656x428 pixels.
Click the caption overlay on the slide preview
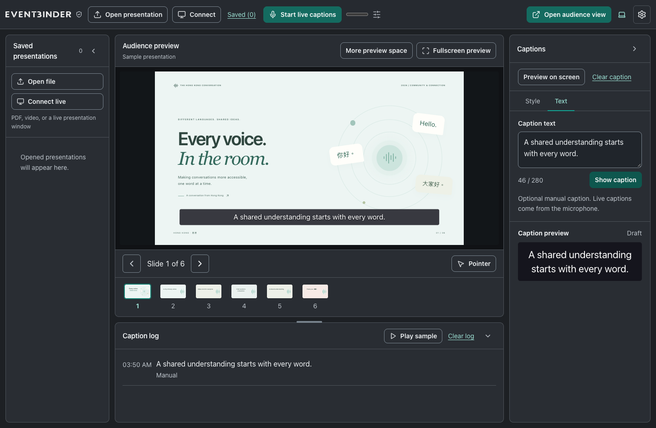click(x=309, y=217)
